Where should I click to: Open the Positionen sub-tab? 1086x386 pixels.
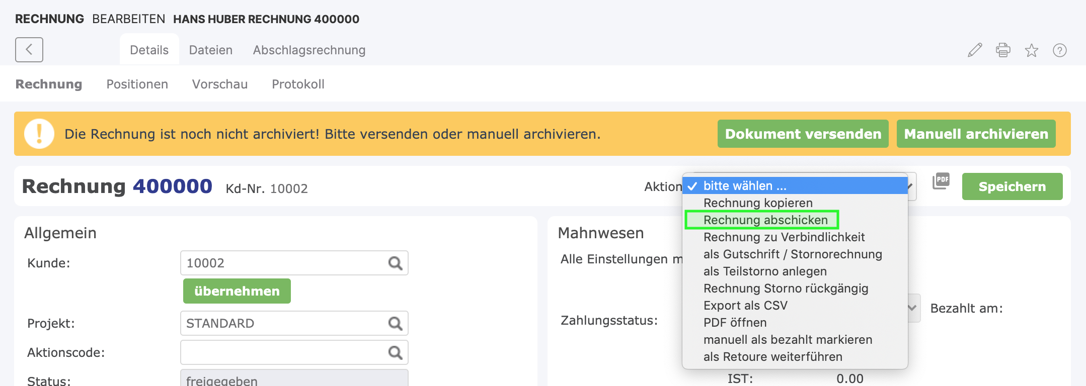137,84
